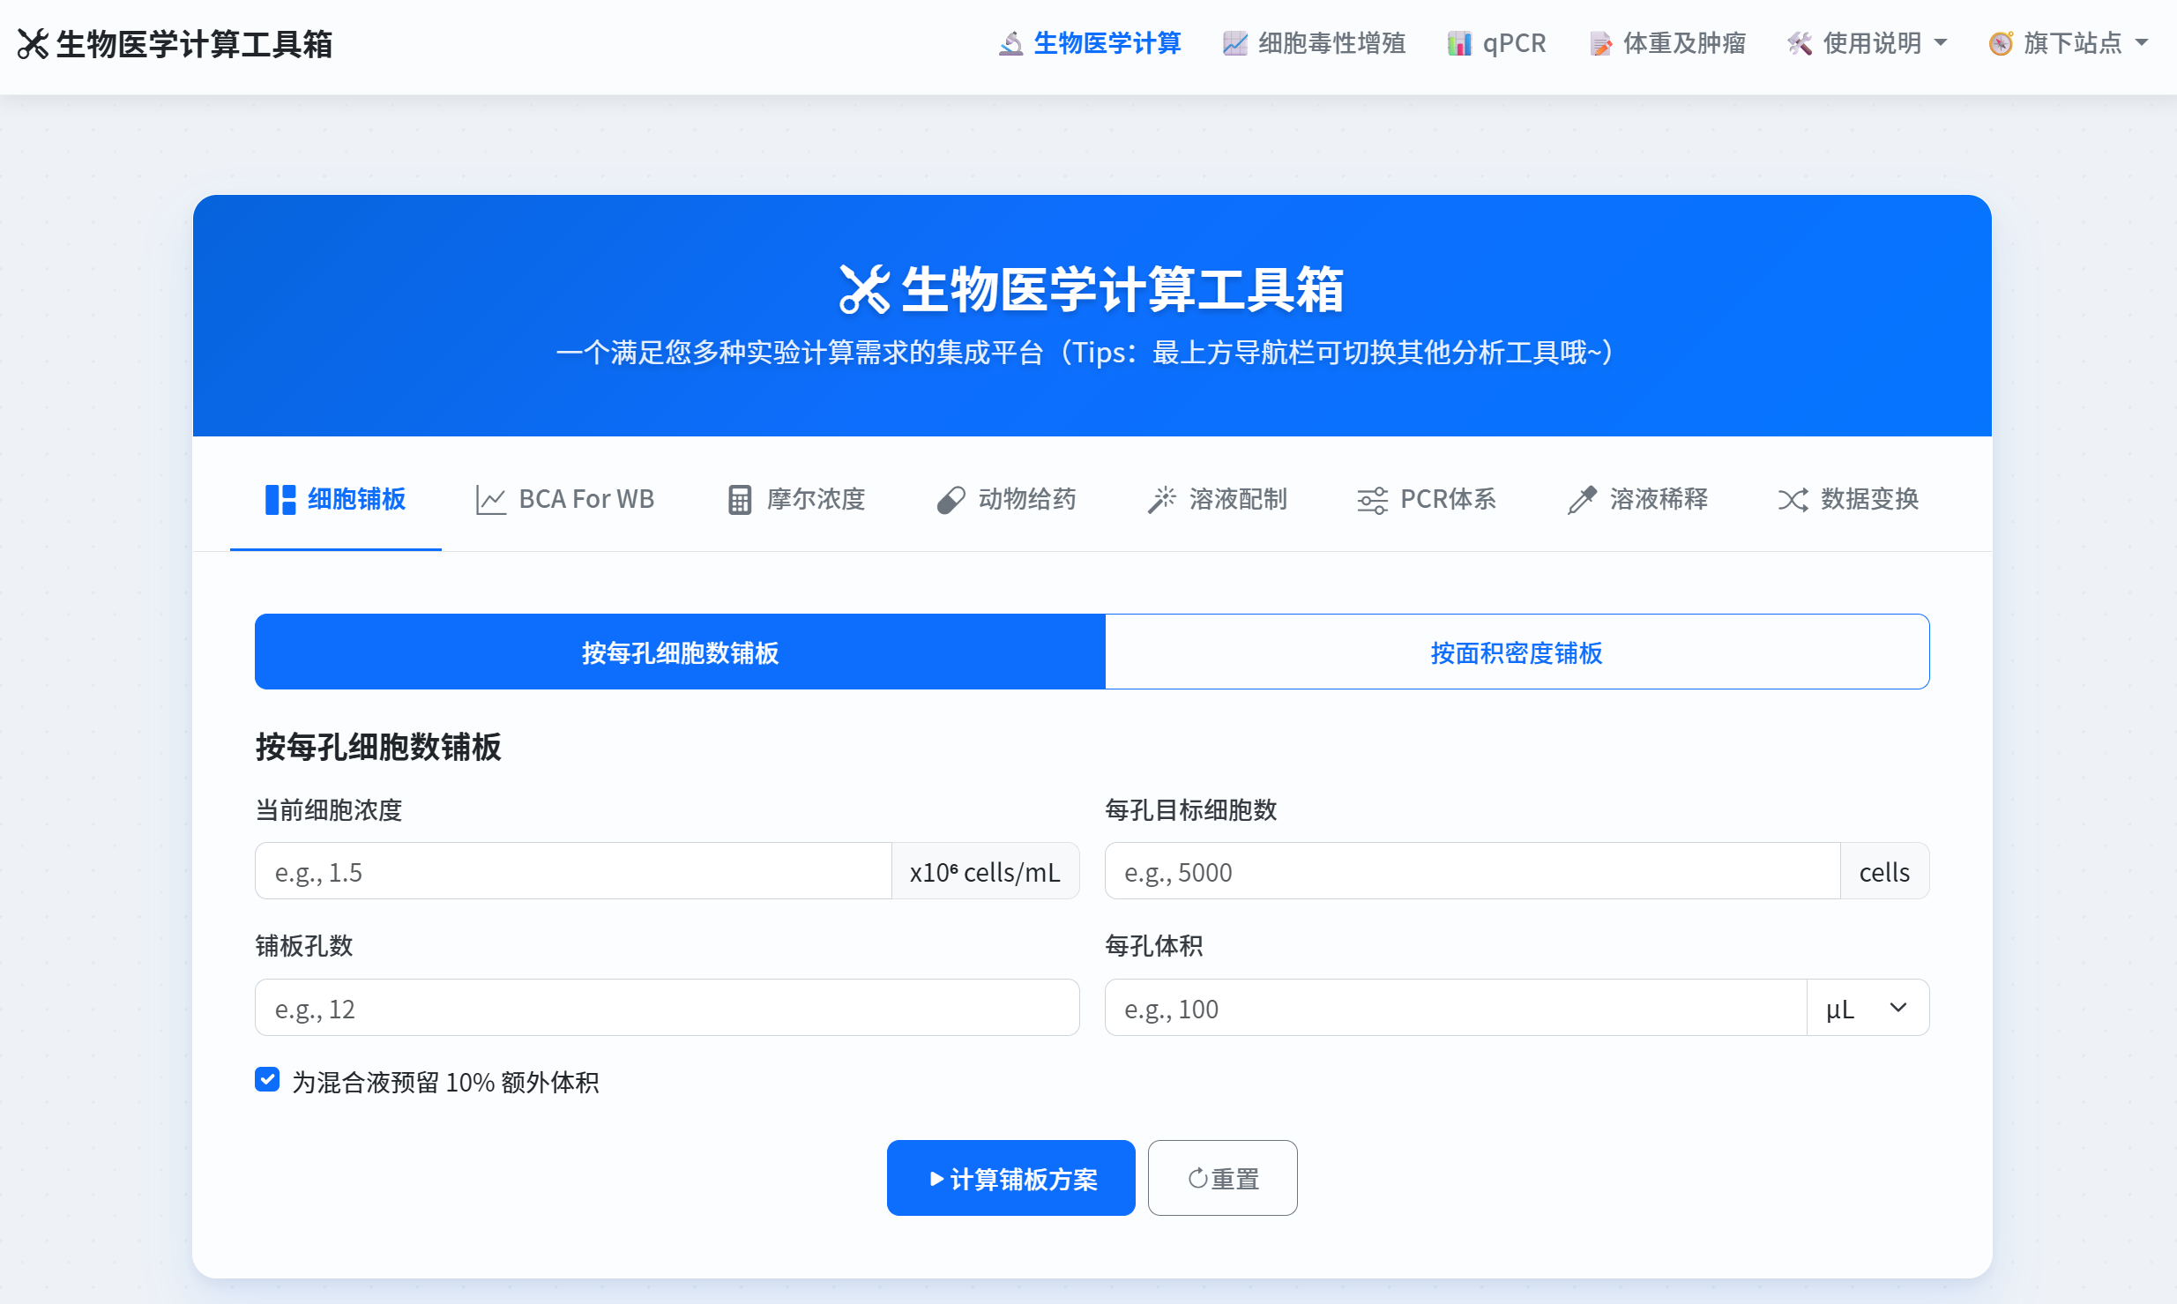Open the μL volume unit dropdown
The width and height of the screenshot is (2177, 1304).
(1868, 1008)
